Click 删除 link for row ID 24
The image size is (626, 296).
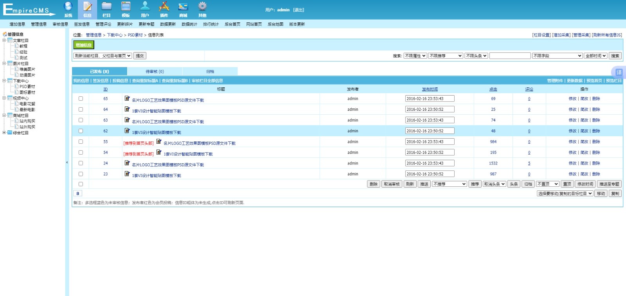pos(596,163)
